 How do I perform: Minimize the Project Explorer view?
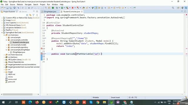[x=34, y=11]
